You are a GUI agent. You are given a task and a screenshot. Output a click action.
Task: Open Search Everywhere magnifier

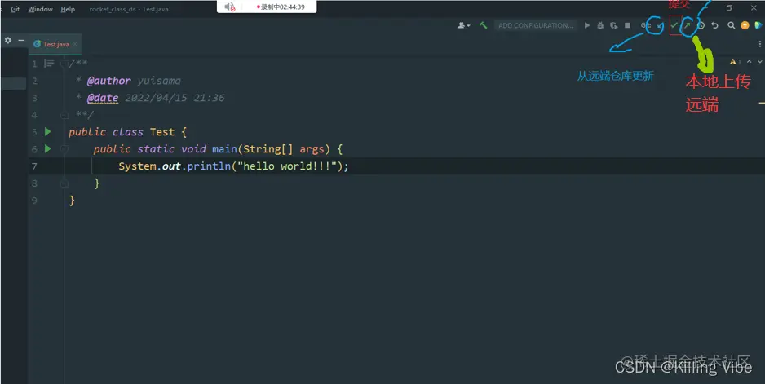coord(731,25)
